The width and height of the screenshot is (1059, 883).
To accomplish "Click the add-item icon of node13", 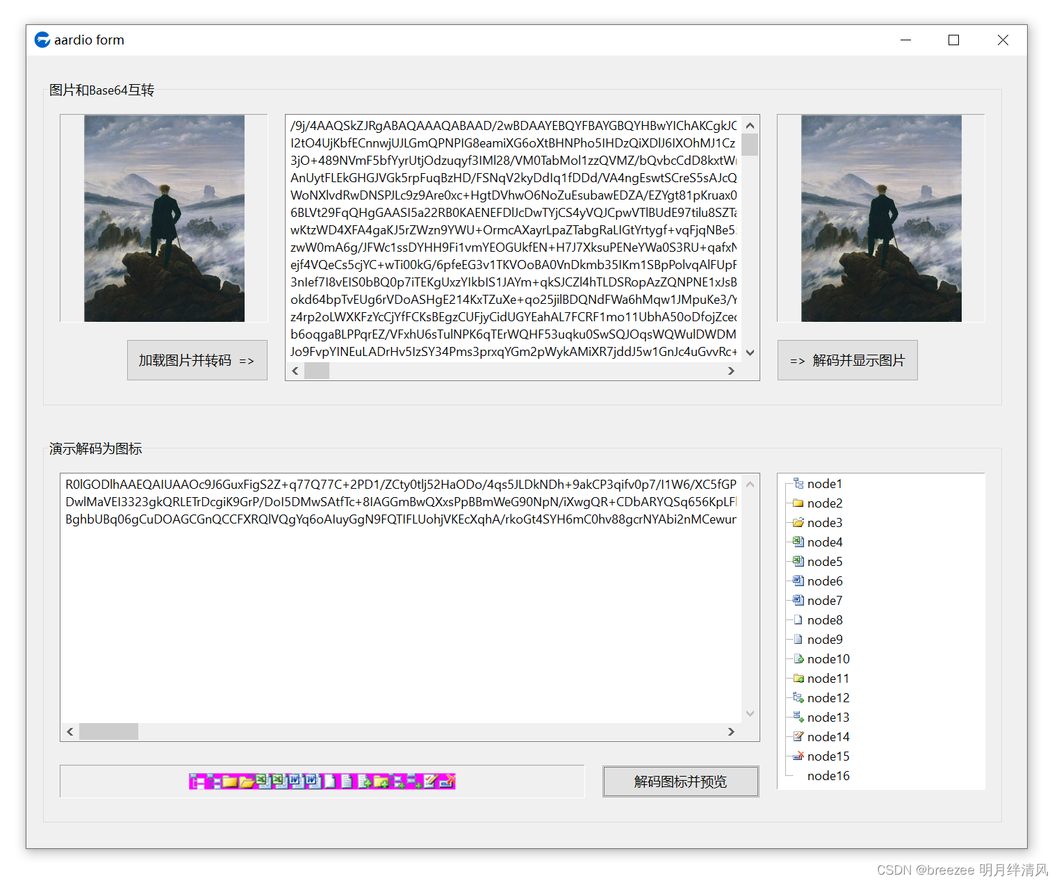I will 798,717.
